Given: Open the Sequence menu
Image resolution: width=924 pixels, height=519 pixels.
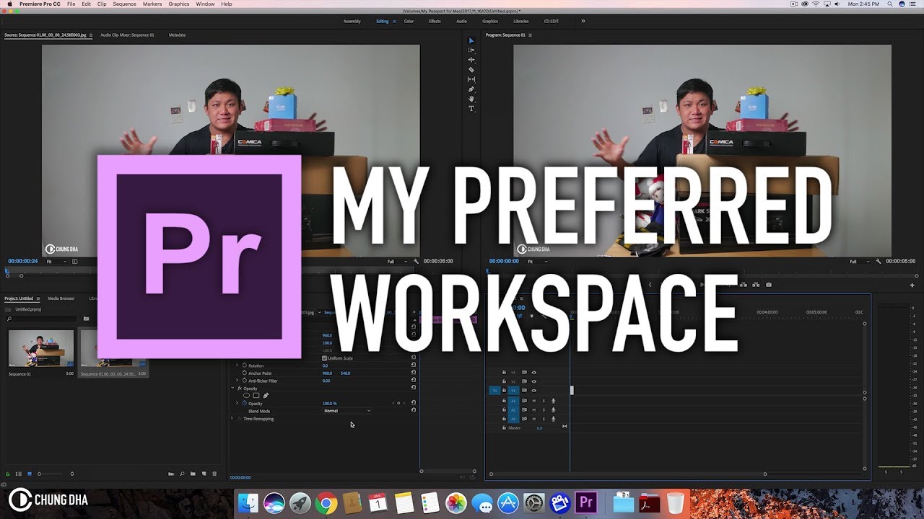Looking at the screenshot, I should pyautogui.click(x=124, y=4).
